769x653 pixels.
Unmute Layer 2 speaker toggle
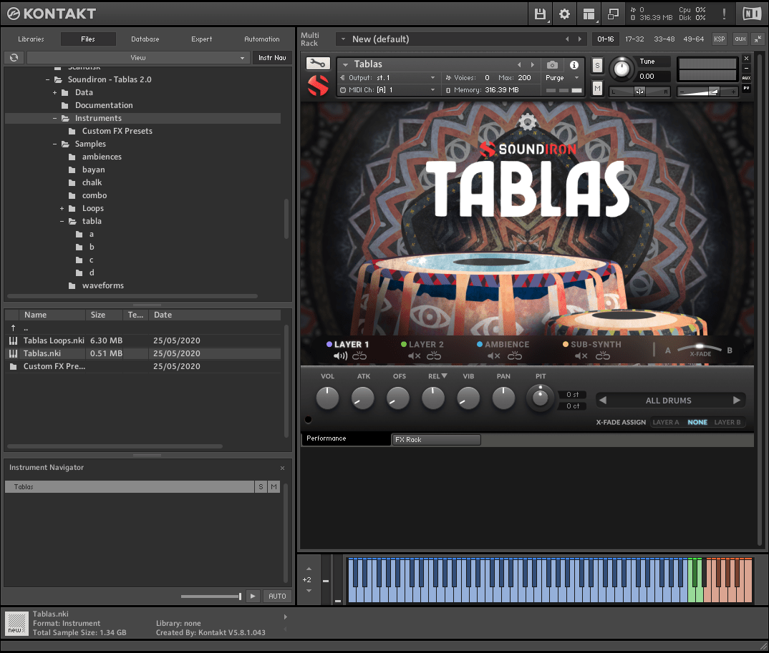[x=415, y=355]
